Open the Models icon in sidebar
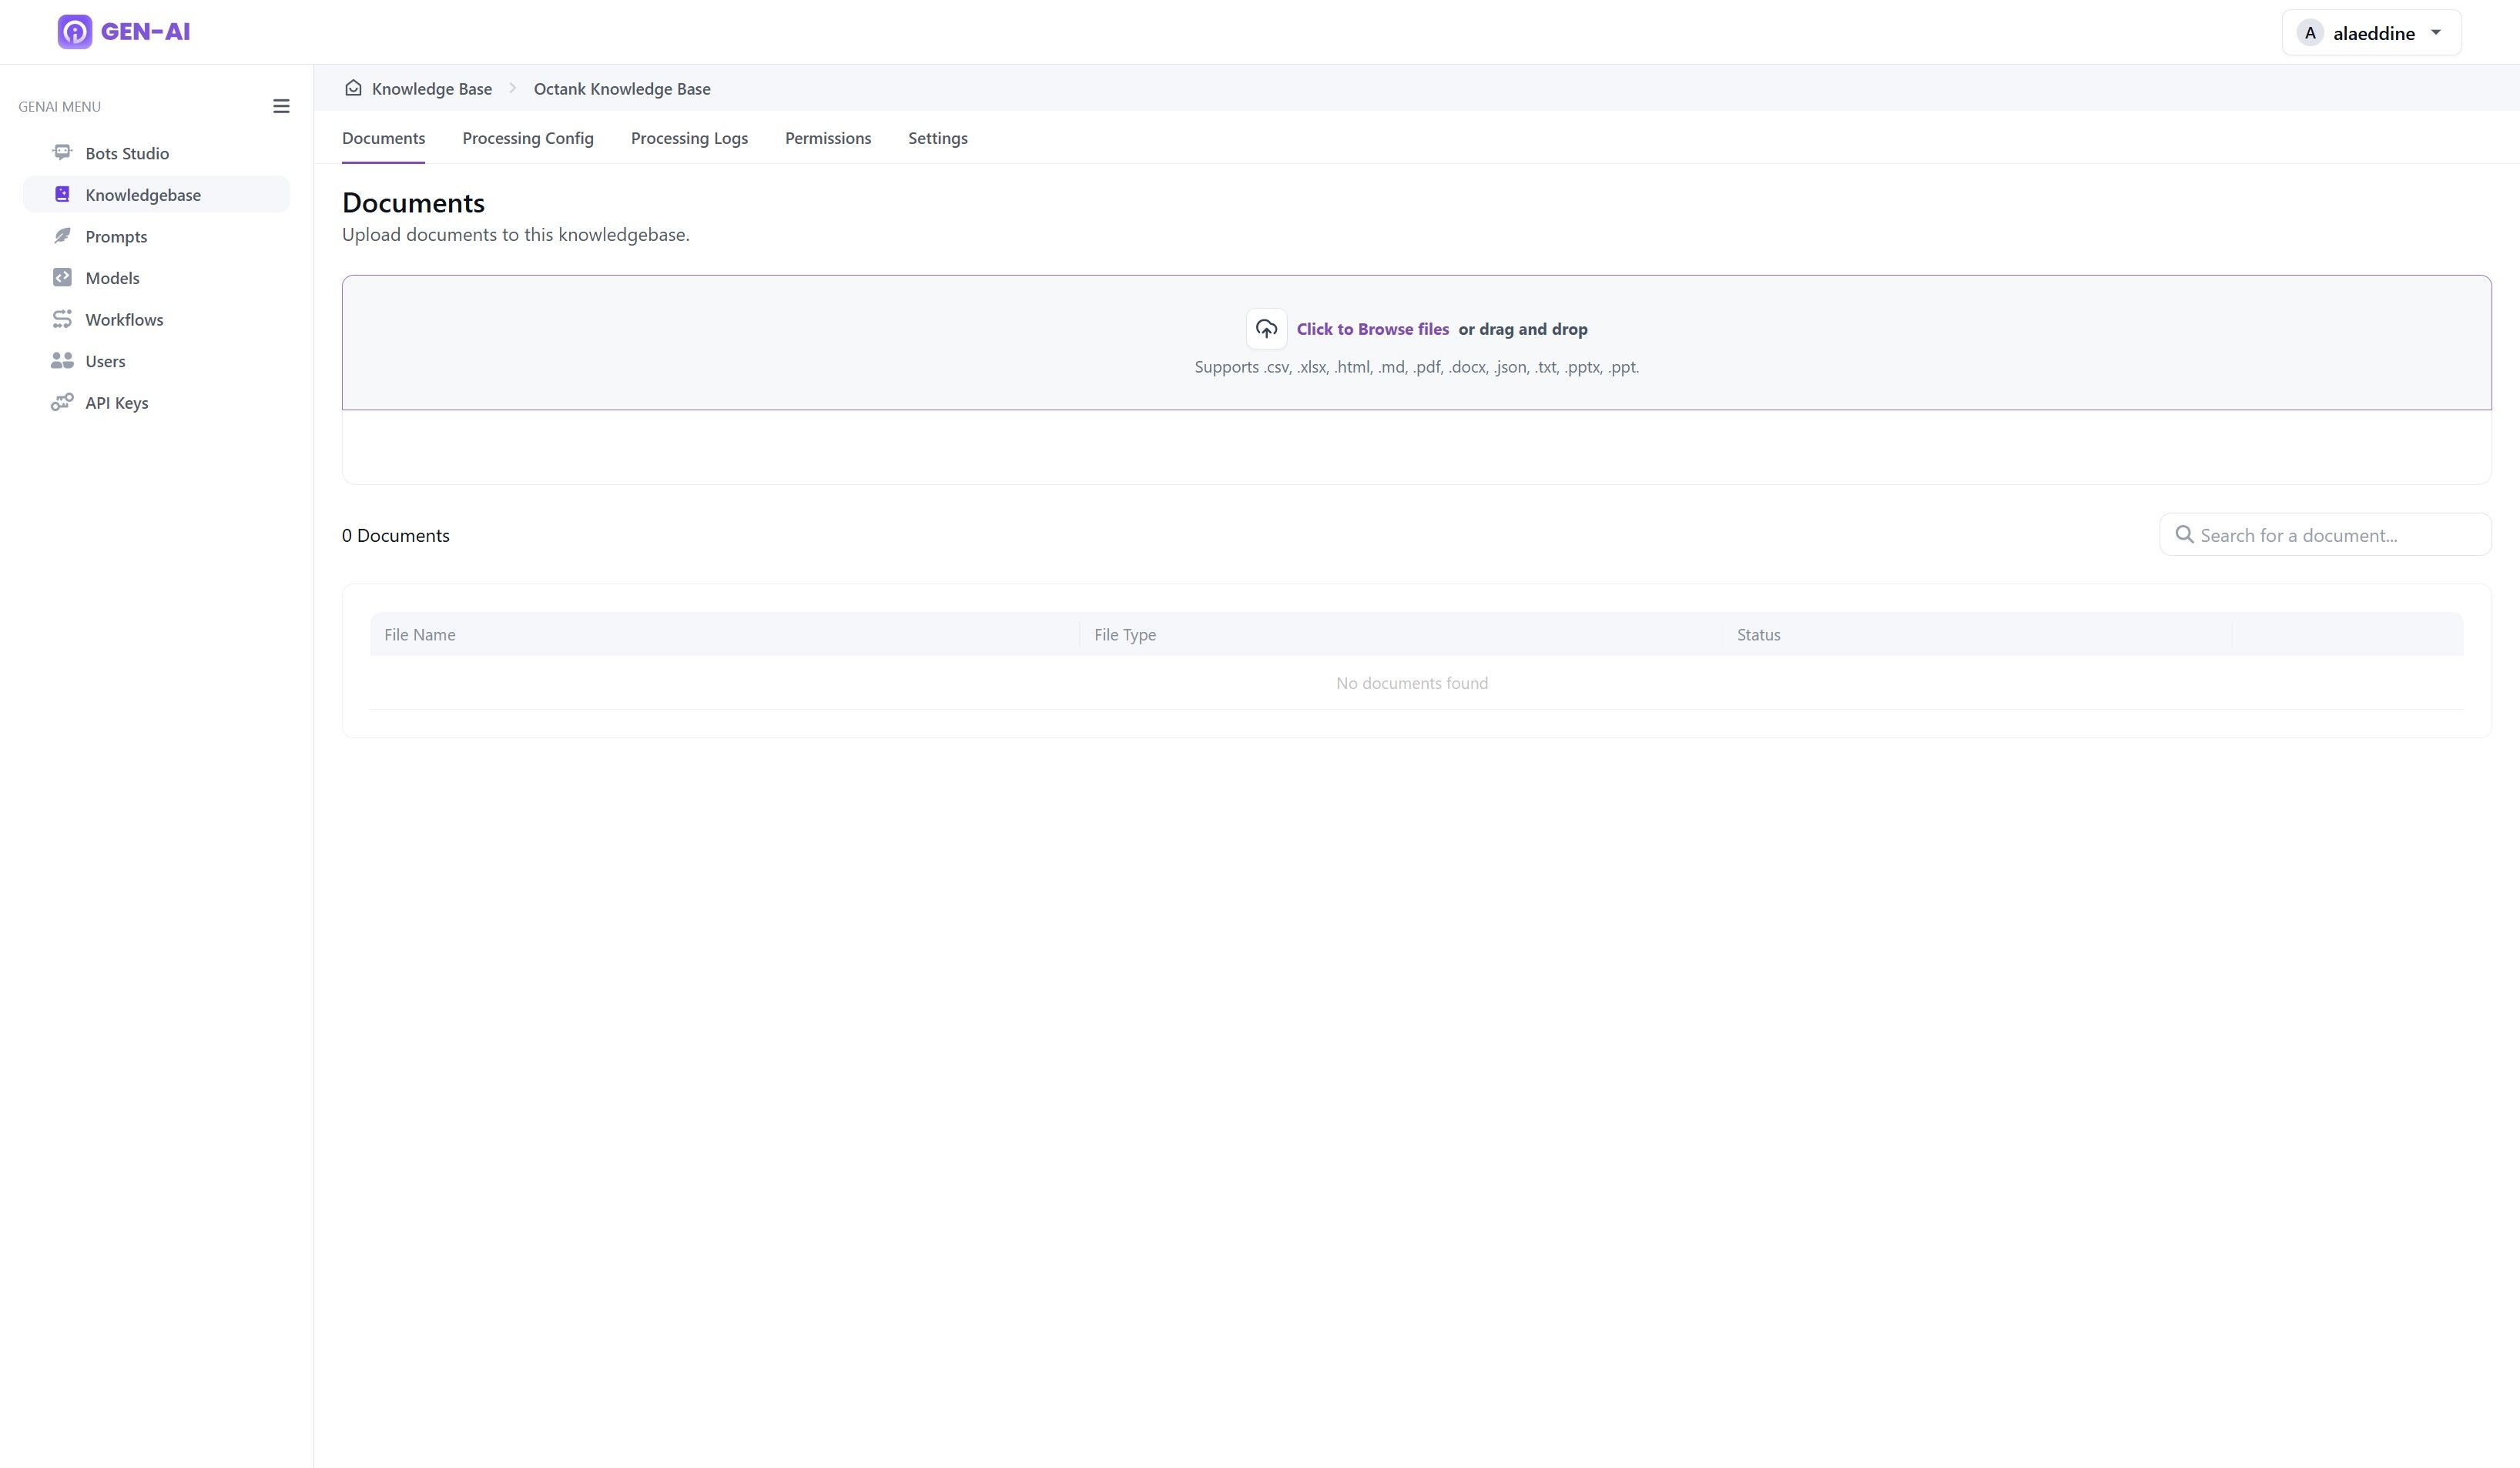Screen dimensions: 2520x1468 tap(62, 277)
